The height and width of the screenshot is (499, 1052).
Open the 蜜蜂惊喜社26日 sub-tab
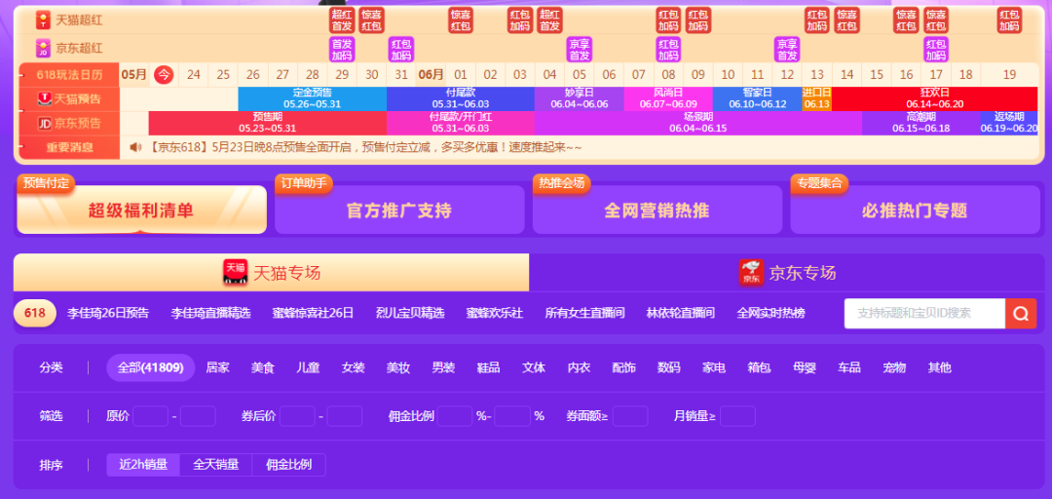pos(313,313)
